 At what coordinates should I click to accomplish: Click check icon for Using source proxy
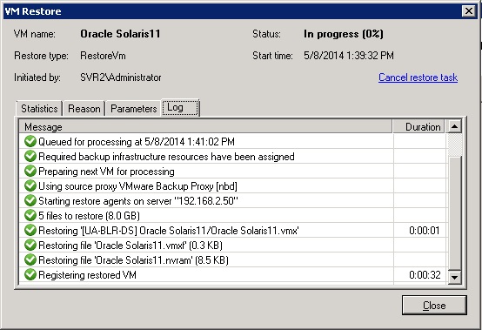(x=30, y=185)
